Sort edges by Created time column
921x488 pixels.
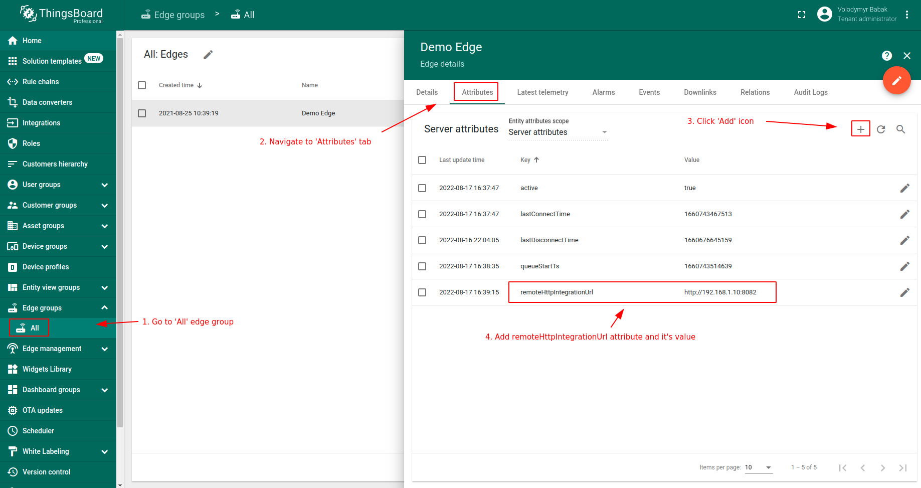180,85
